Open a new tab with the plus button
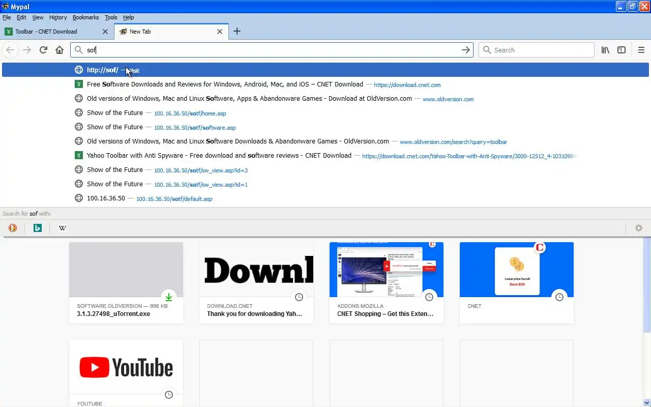 (236, 32)
